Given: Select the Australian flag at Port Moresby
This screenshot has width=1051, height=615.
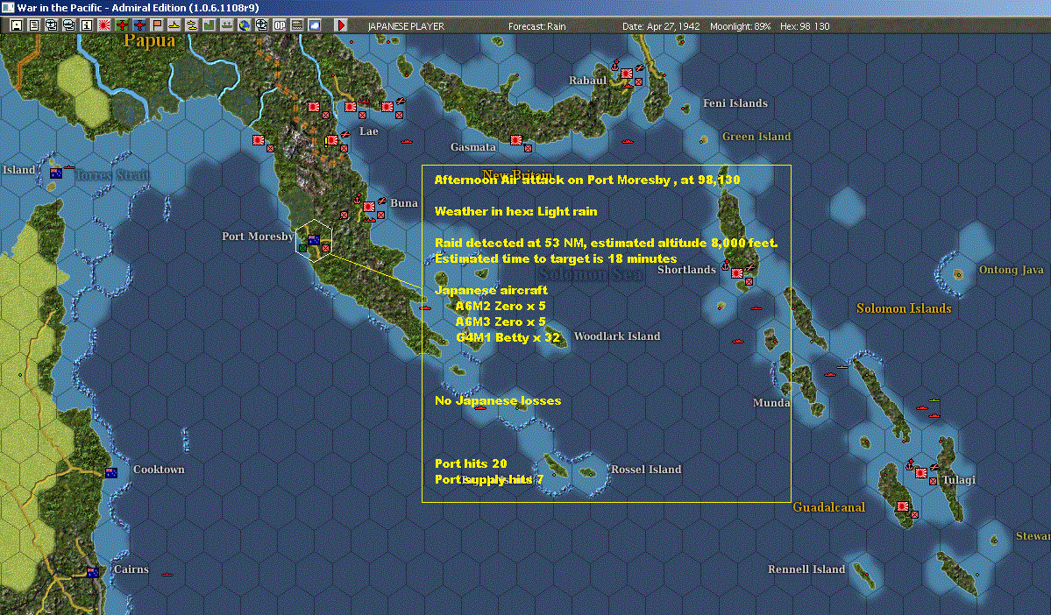Looking at the screenshot, I should click(x=313, y=240).
